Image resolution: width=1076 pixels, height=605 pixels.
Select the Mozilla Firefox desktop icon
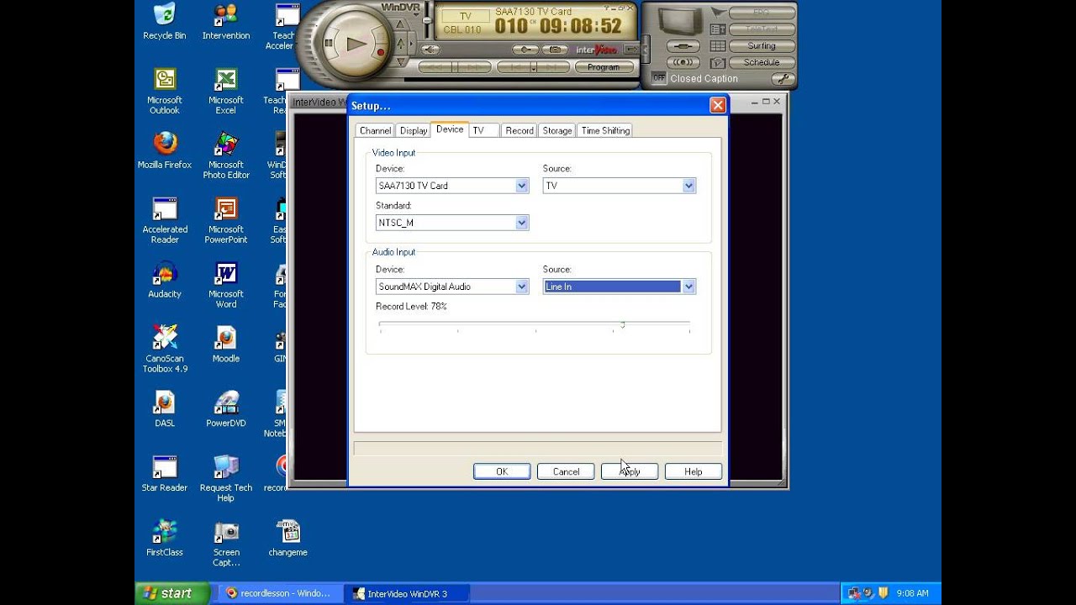tap(165, 150)
